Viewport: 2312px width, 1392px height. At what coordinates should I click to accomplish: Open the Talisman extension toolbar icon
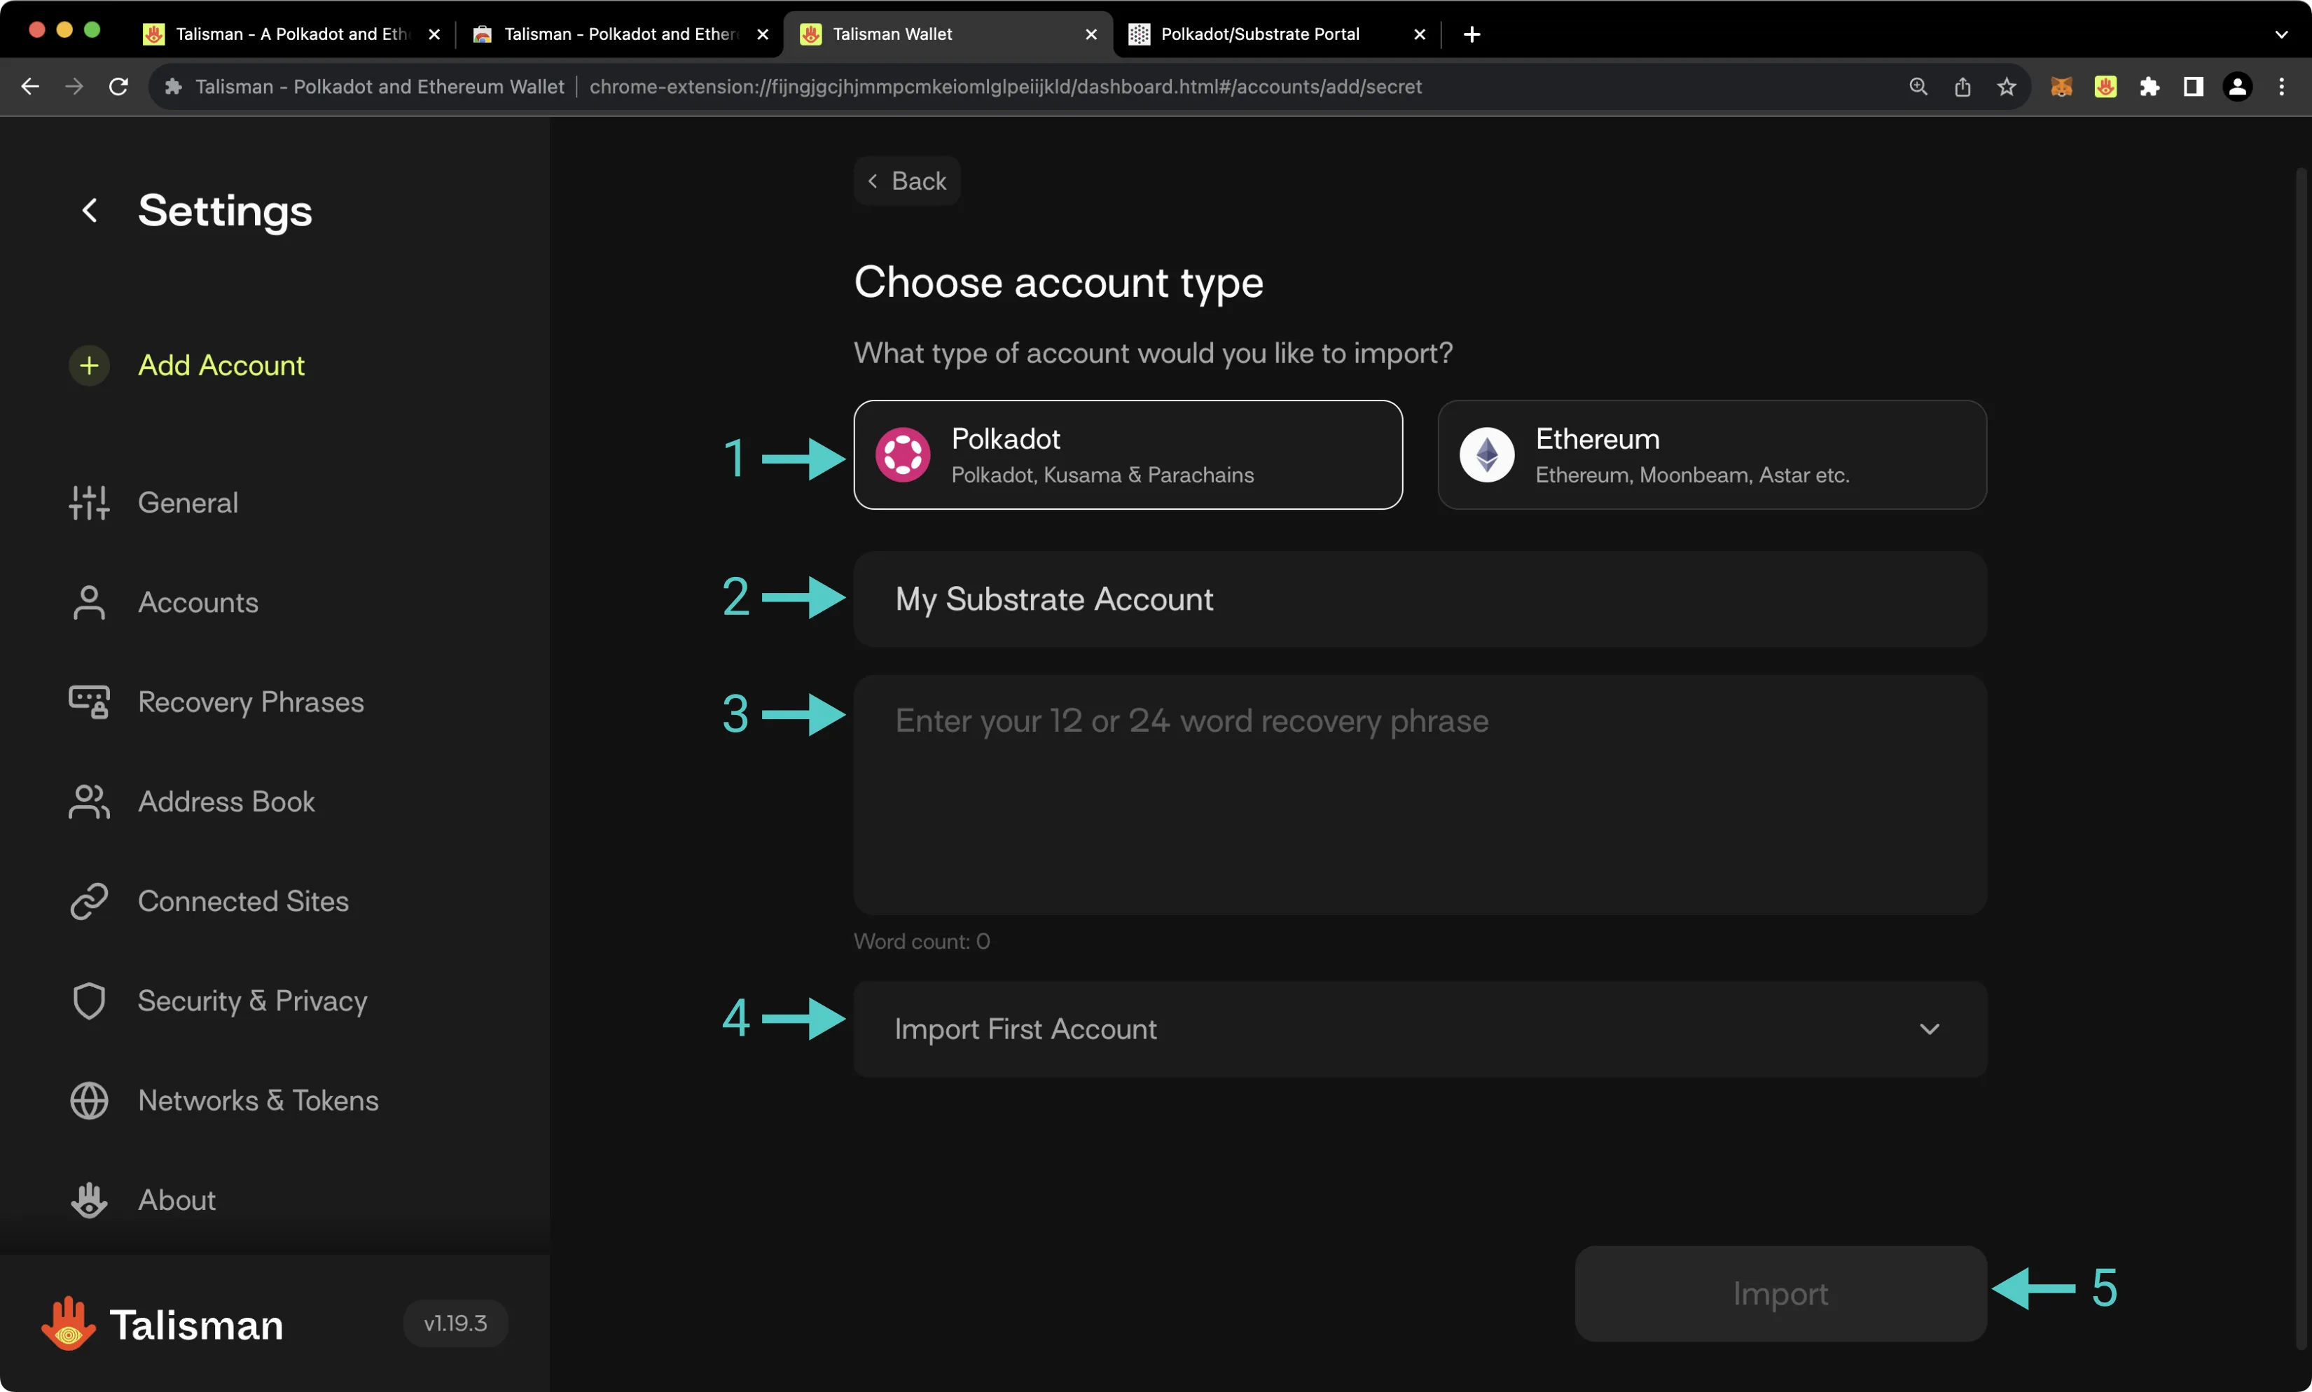point(2105,86)
